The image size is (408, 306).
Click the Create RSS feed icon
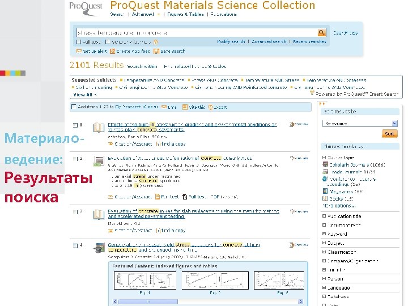point(112,51)
